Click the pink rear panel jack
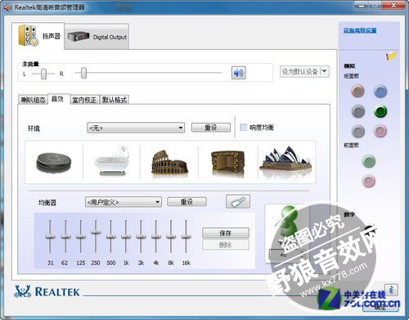Screen dimensions: 409x320 [x=380, y=131]
